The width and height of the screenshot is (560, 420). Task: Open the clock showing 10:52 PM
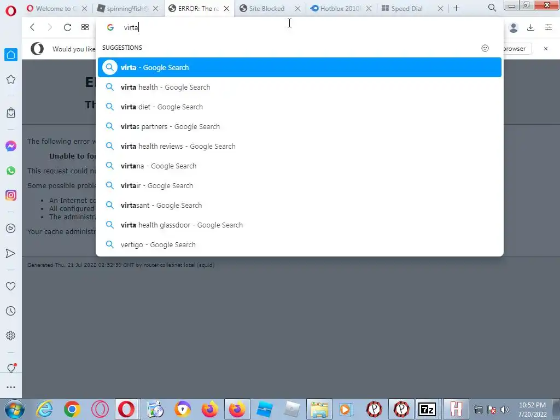click(x=532, y=410)
